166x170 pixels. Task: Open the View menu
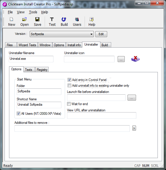click(21, 12)
